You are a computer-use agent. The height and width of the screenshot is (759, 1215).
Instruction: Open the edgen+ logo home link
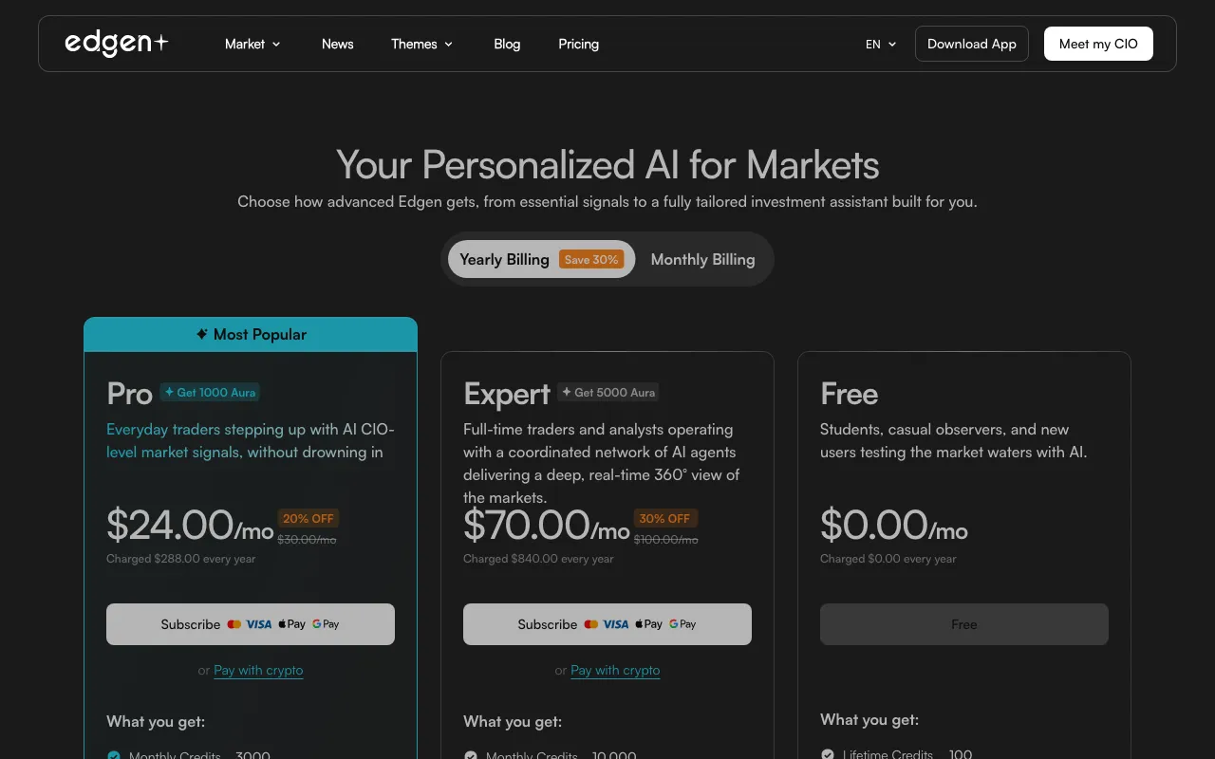tap(116, 44)
